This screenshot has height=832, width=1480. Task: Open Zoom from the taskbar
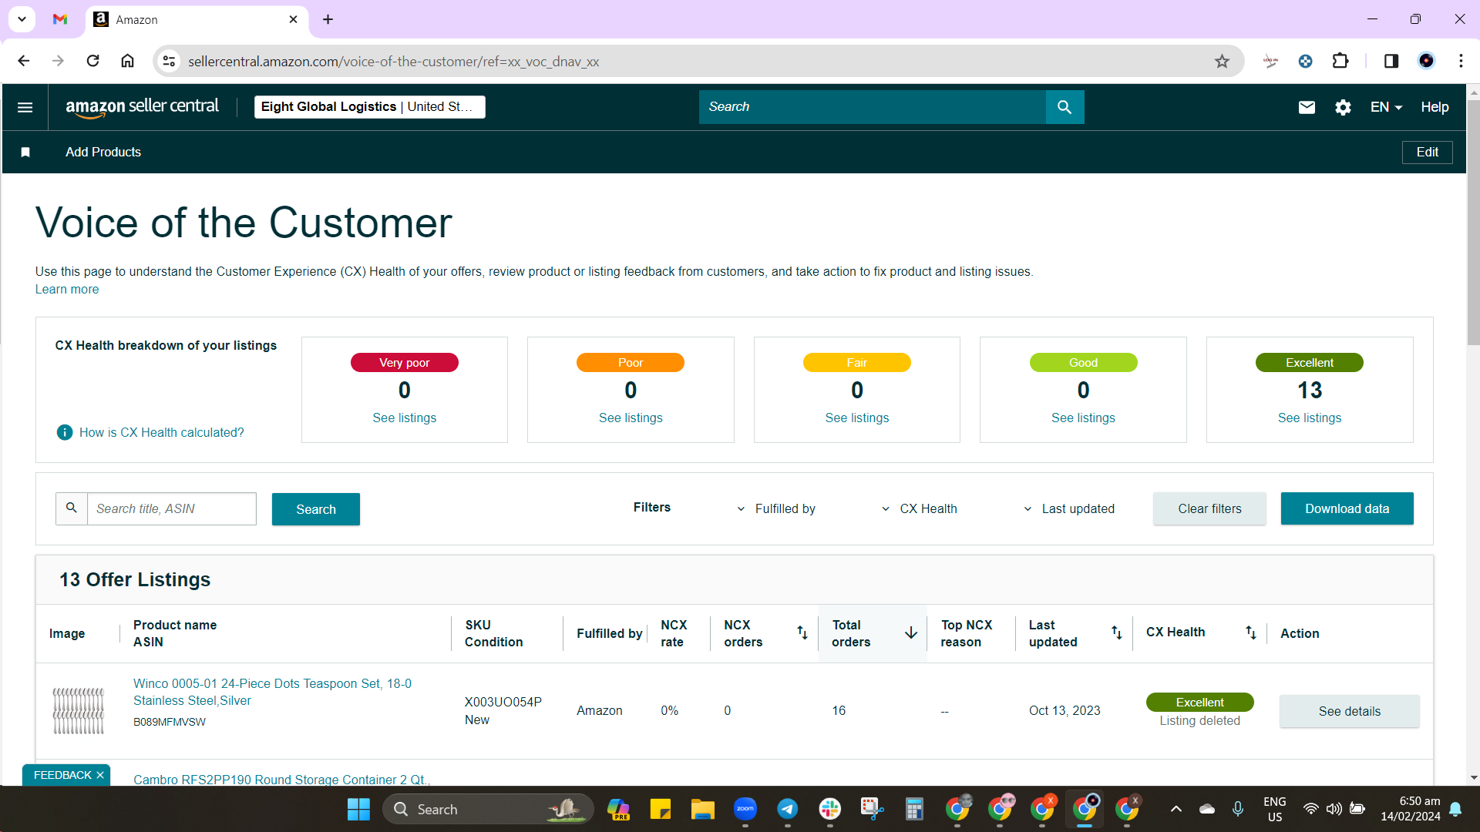tap(745, 809)
